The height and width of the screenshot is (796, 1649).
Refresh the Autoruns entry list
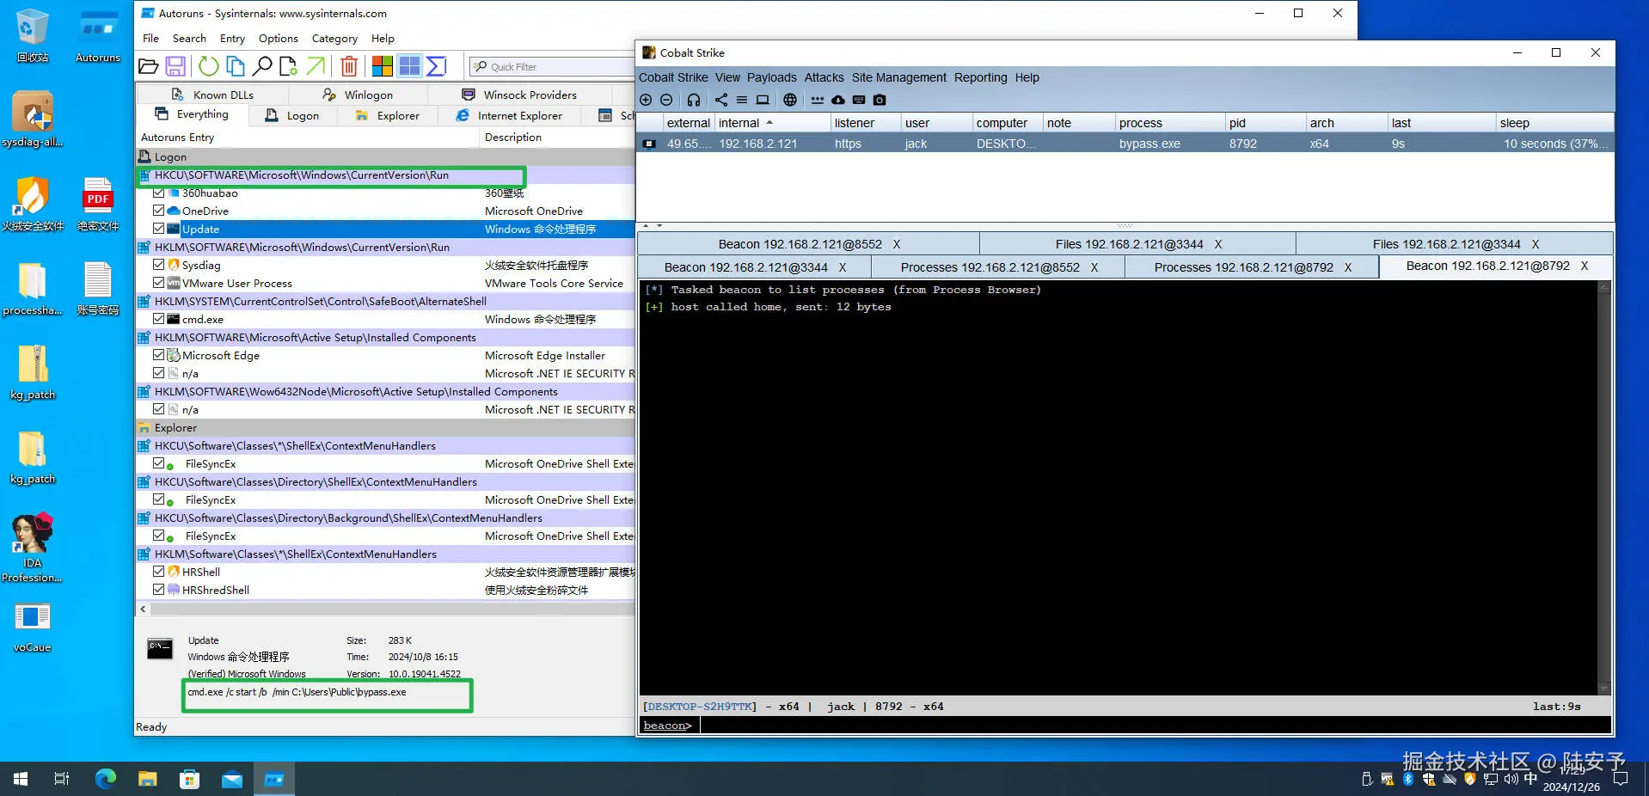point(209,66)
